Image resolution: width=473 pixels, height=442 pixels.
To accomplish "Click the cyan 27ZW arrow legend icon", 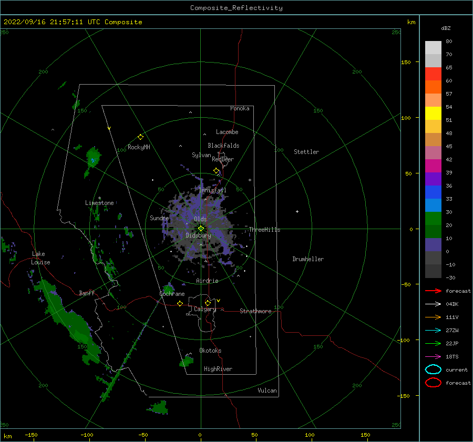I will (x=433, y=331).
